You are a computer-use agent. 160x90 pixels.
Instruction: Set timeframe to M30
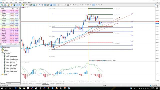[88, 5]
